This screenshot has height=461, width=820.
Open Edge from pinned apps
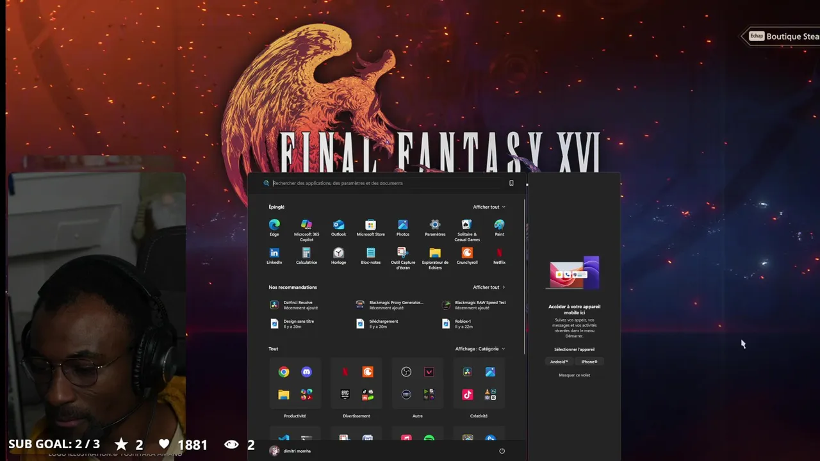(274, 227)
